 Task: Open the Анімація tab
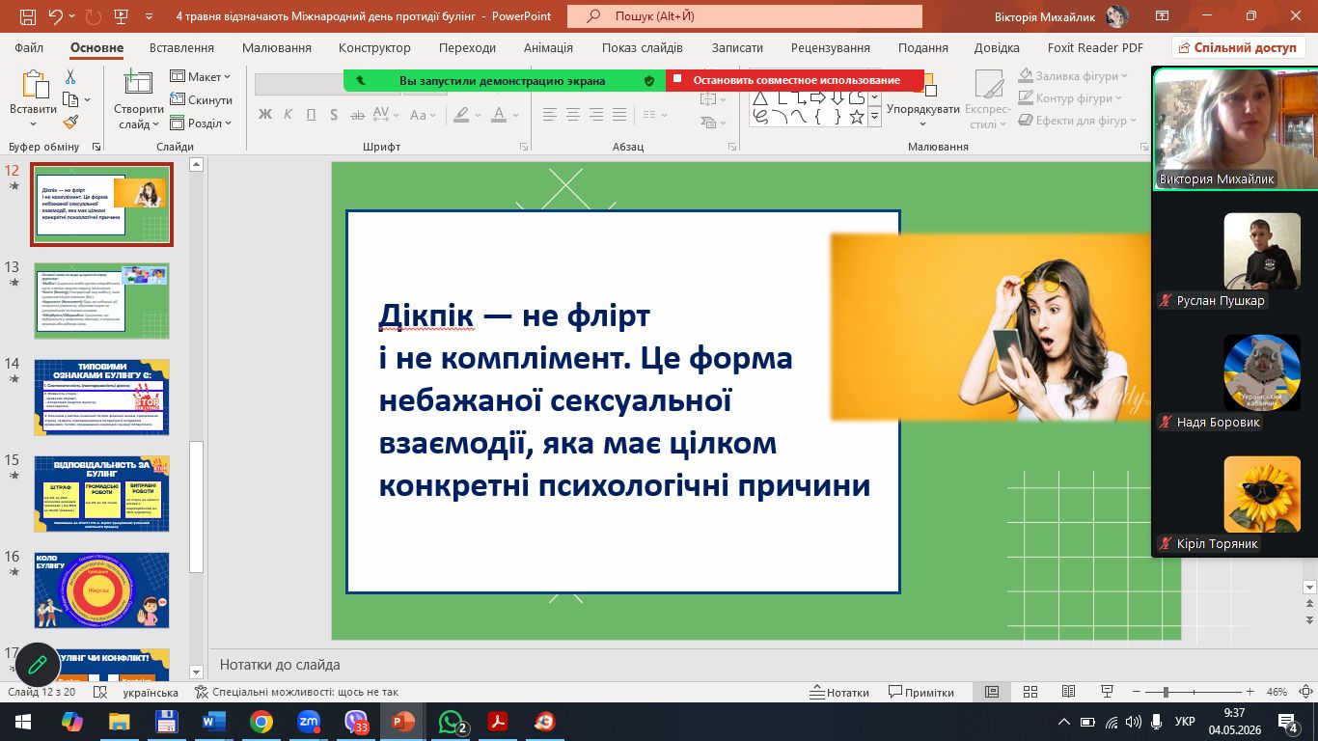(548, 48)
